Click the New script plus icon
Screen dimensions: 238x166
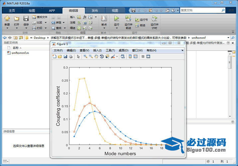click(x=7, y=18)
